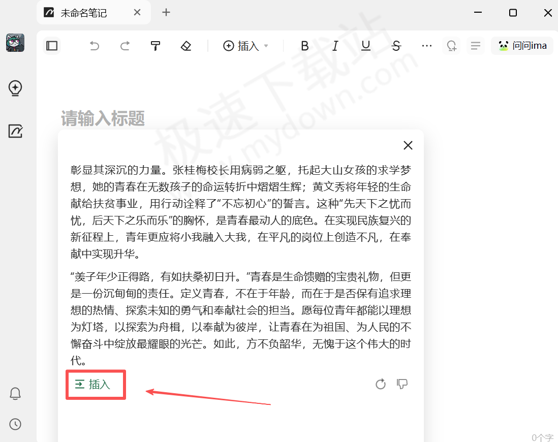Click the 请输入标题 title field
Screen dimensions: 558x442
pos(103,119)
